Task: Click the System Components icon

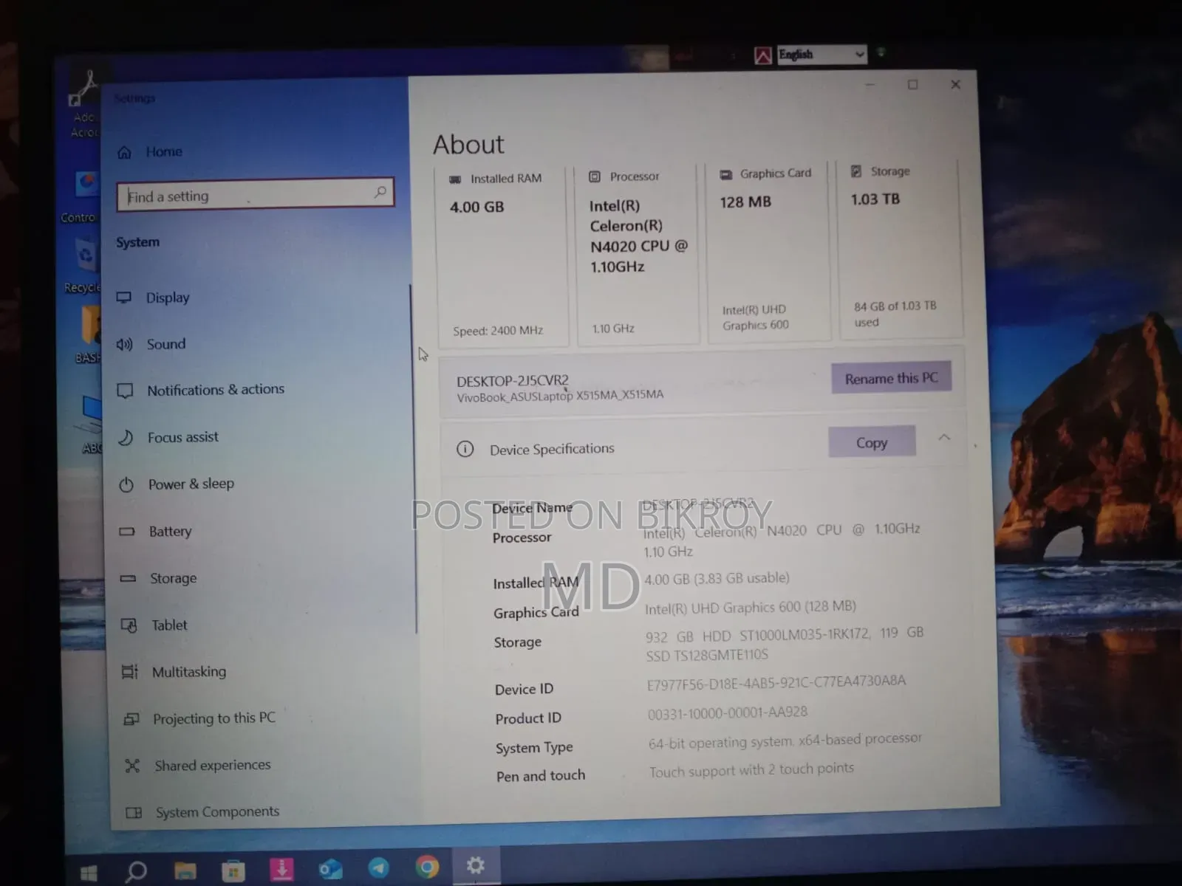Action: point(134,813)
